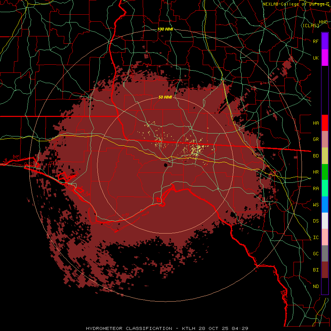Click the HYDROMETEOR CLASSIFICATION title text
Screen dimensions: 331x331
[x=129, y=328]
